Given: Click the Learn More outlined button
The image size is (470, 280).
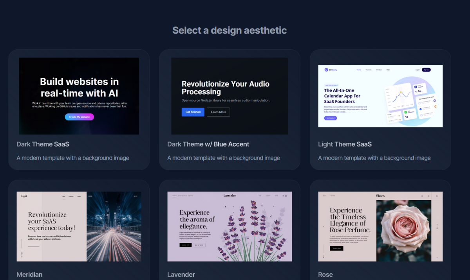Looking at the screenshot, I should click(x=218, y=112).
